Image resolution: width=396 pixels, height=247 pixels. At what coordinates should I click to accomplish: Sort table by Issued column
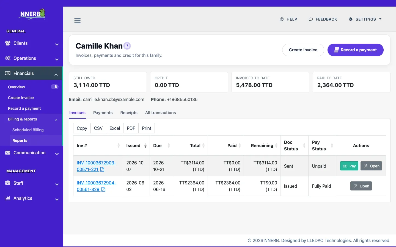136,146
